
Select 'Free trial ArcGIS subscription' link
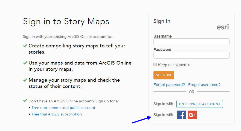(57, 114)
